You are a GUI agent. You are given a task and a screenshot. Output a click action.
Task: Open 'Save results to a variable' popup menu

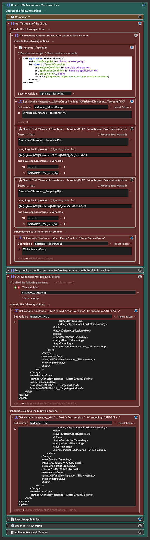point(61,53)
